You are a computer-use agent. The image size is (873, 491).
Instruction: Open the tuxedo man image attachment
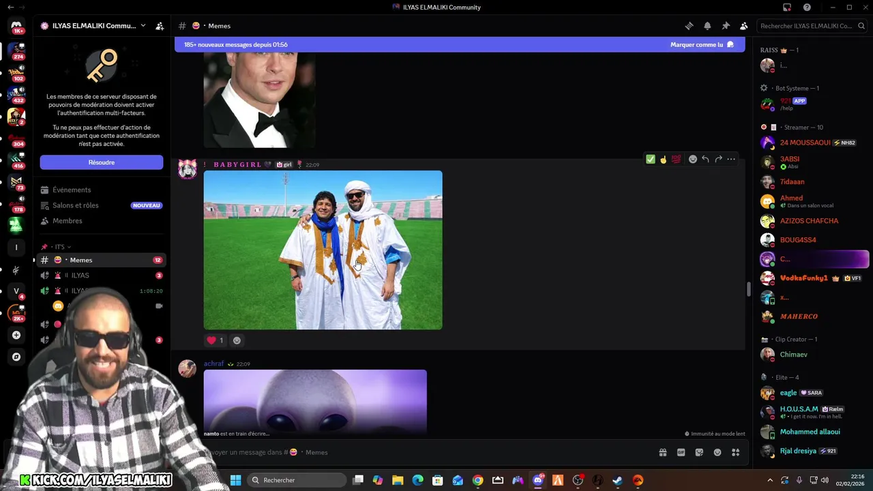pyautogui.click(x=259, y=100)
